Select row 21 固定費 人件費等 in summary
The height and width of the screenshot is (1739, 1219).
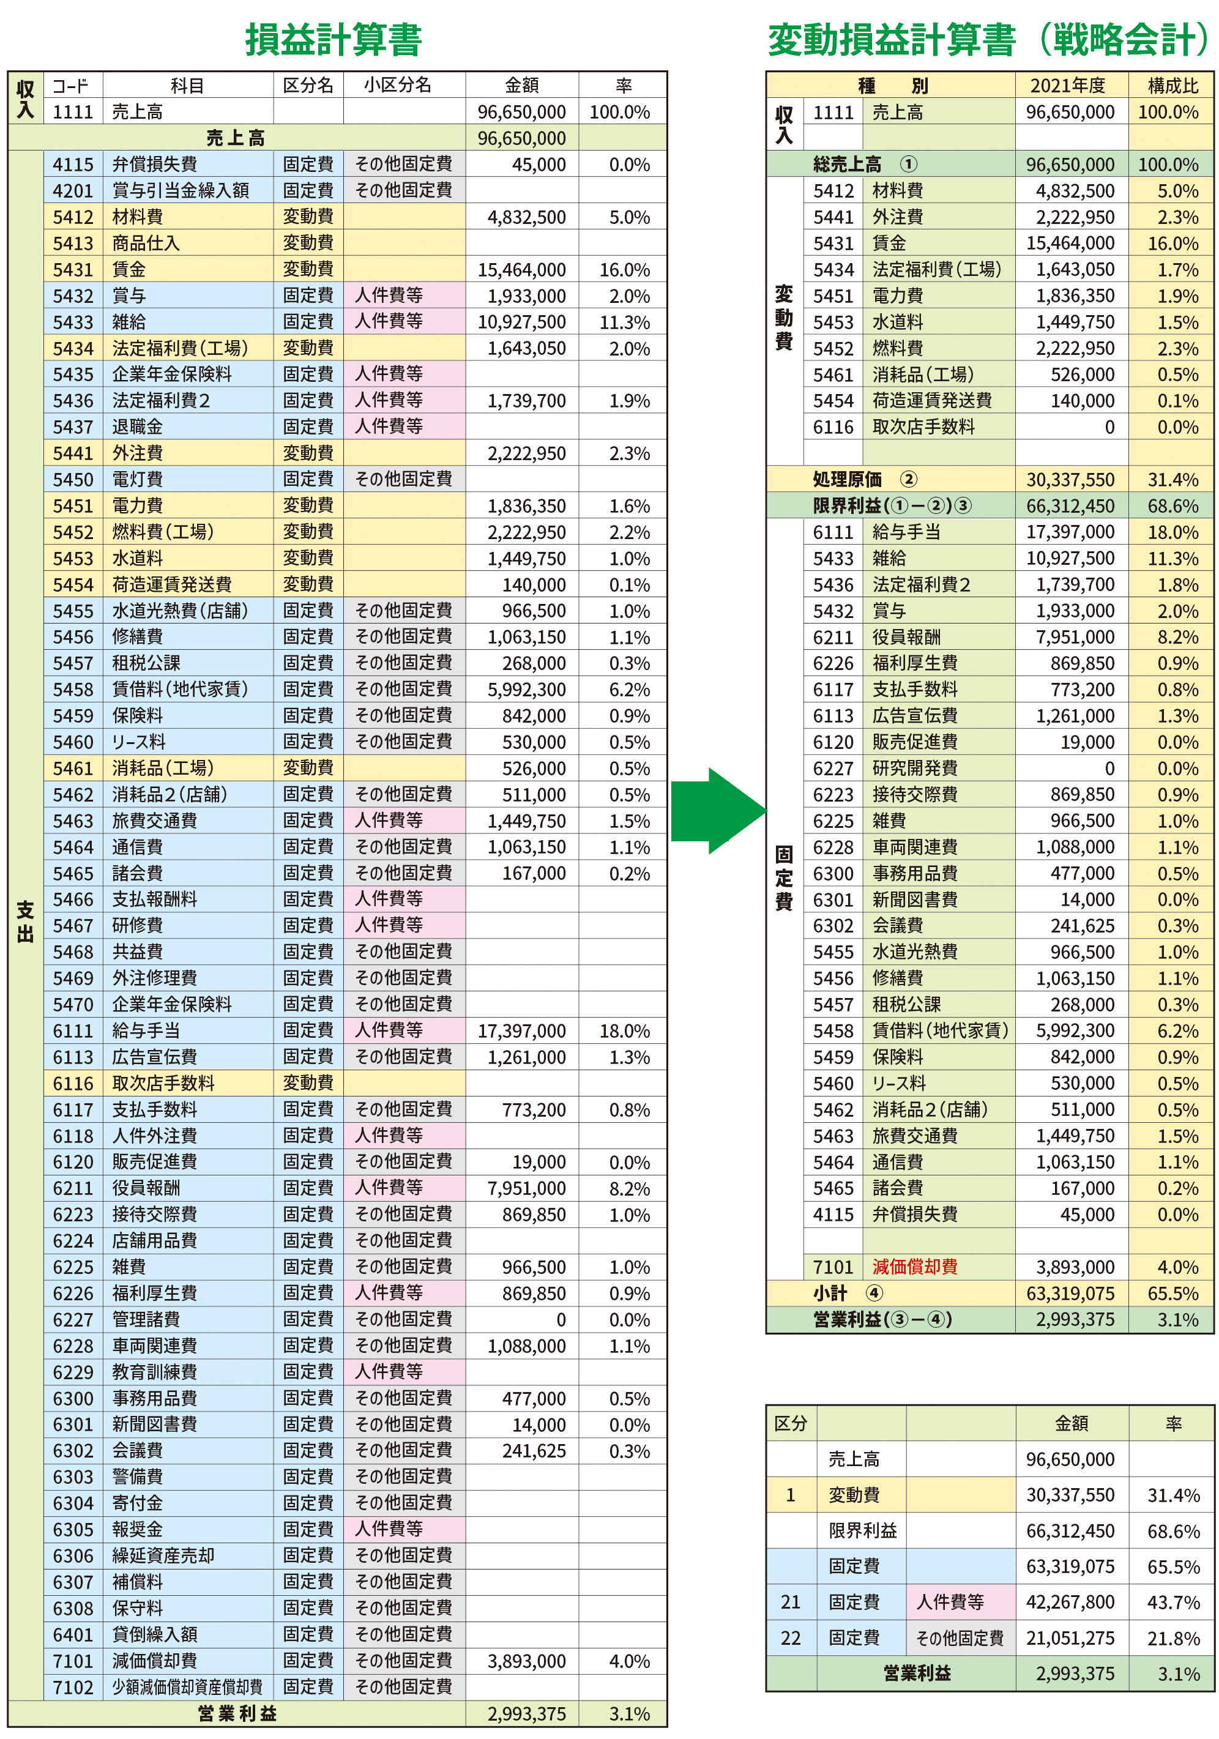949,1601
